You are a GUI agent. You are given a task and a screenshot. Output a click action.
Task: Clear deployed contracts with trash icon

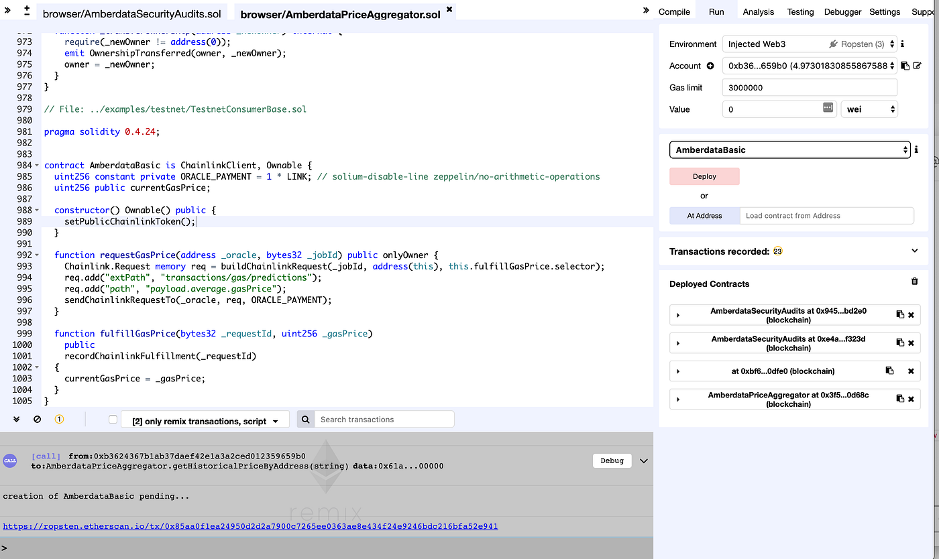click(x=914, y=281)
